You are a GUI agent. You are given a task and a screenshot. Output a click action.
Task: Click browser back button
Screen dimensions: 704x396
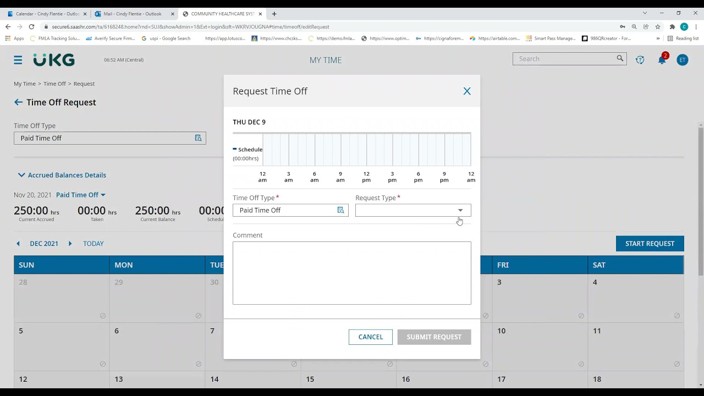pos(8,26)
